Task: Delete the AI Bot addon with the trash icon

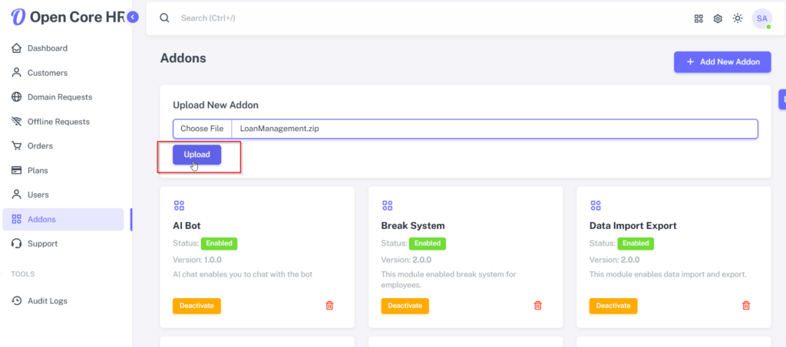Action: [x=329, y=305]
